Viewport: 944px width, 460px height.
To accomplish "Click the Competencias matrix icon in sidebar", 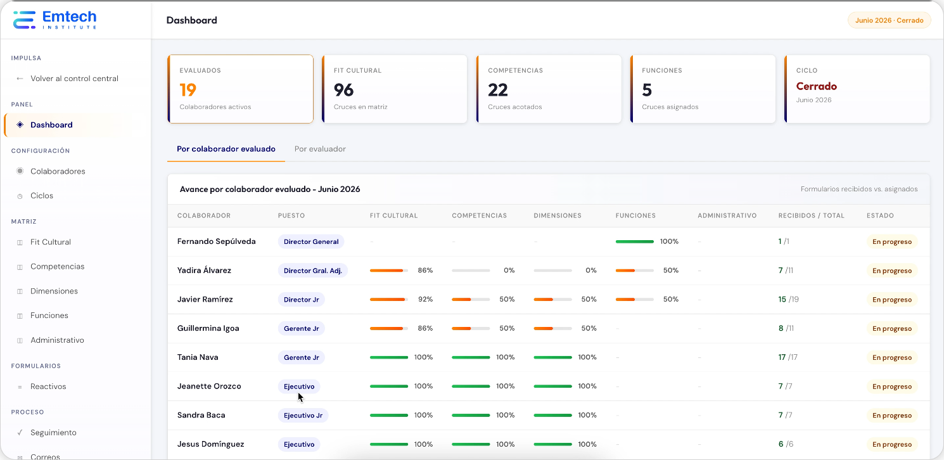I will pyautogui.click(x=20, y=267).
